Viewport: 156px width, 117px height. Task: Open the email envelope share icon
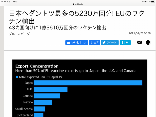[x=139, y=42]
